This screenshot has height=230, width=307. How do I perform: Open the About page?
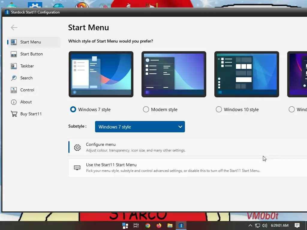34,102
